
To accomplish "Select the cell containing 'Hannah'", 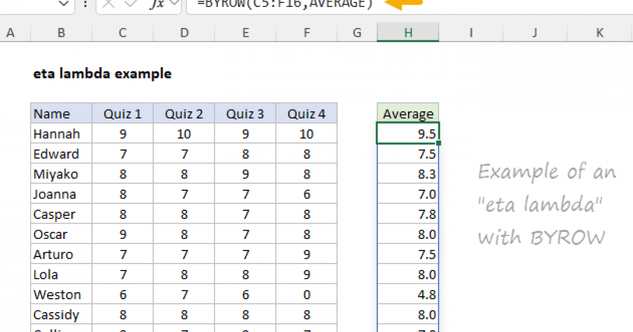I will [x=62, y=134].
